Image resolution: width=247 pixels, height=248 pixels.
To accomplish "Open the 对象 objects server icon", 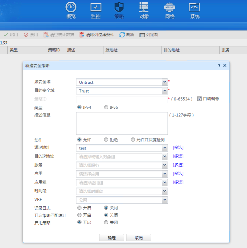I will coord(144,7).
